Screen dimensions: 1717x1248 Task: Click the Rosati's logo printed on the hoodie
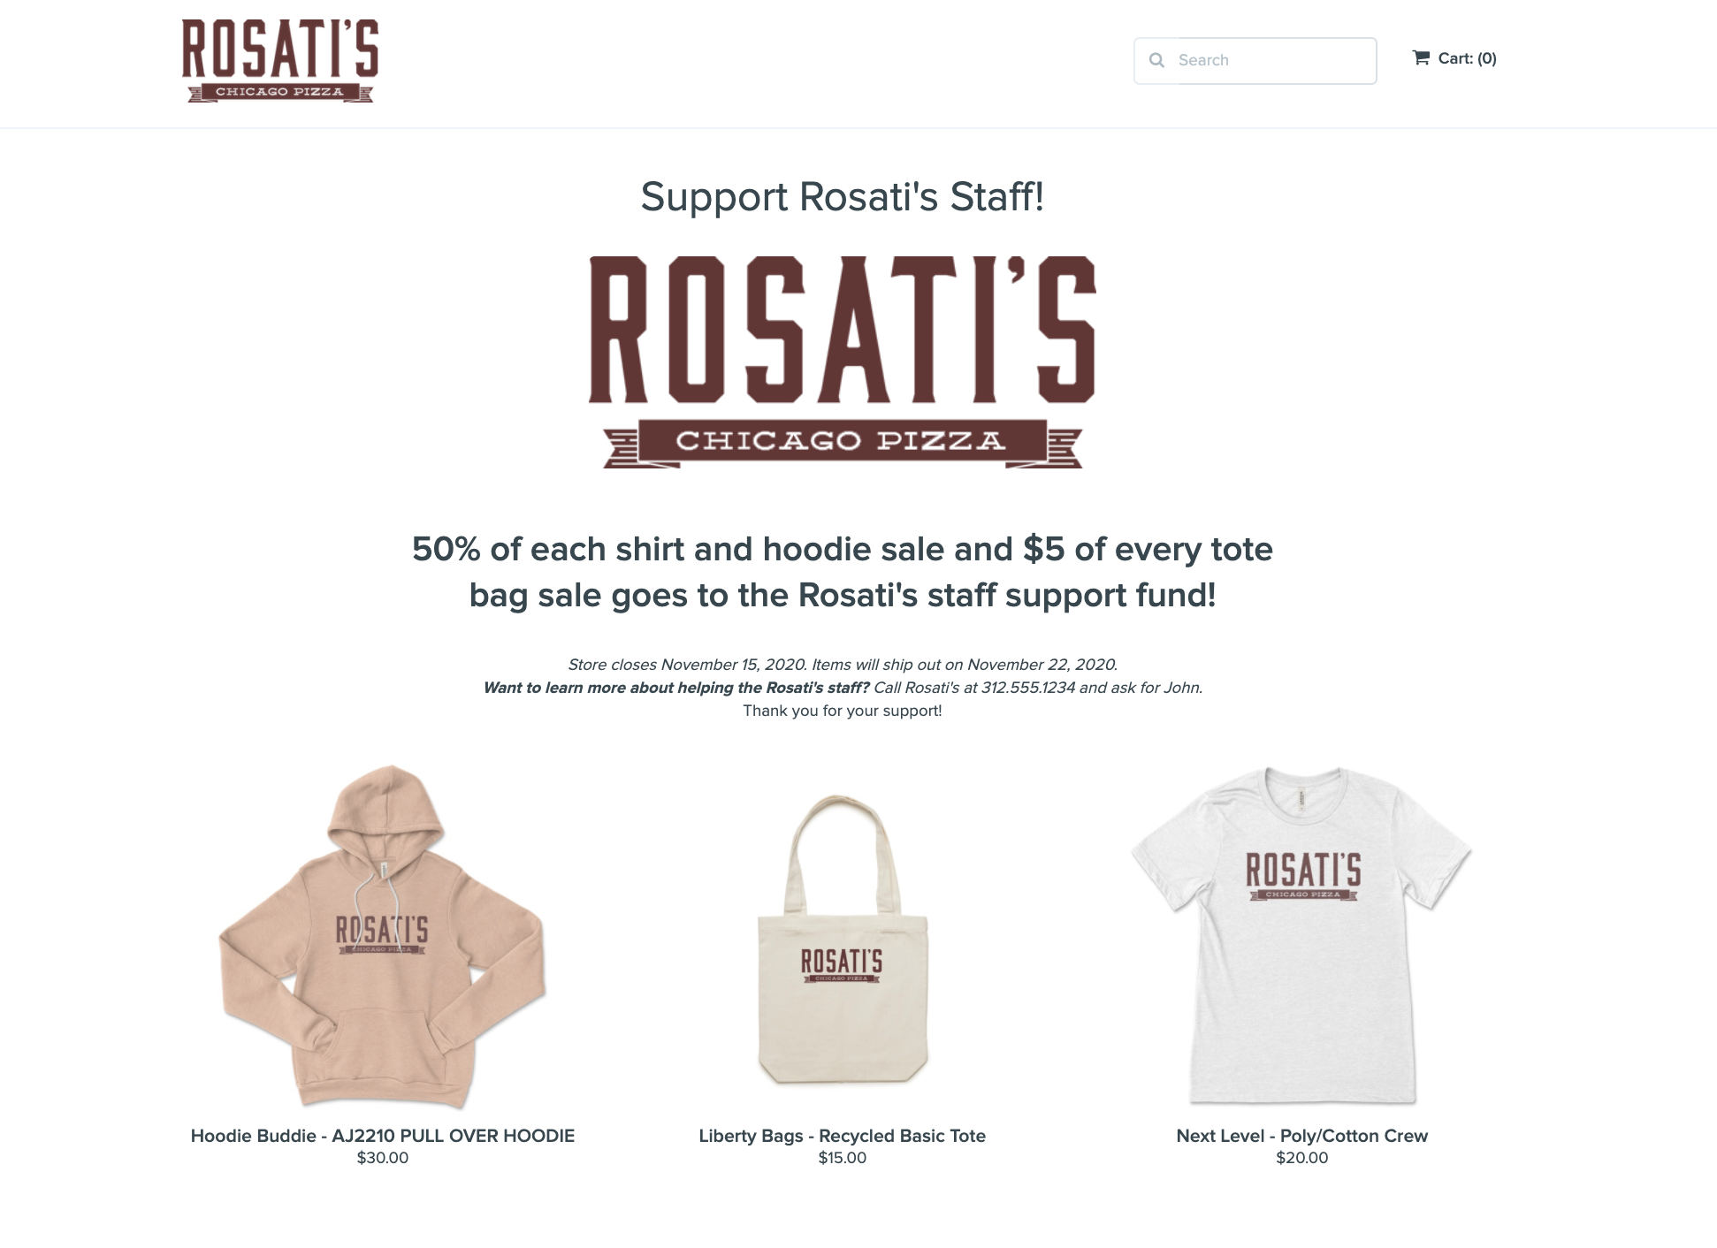point(382,935)
